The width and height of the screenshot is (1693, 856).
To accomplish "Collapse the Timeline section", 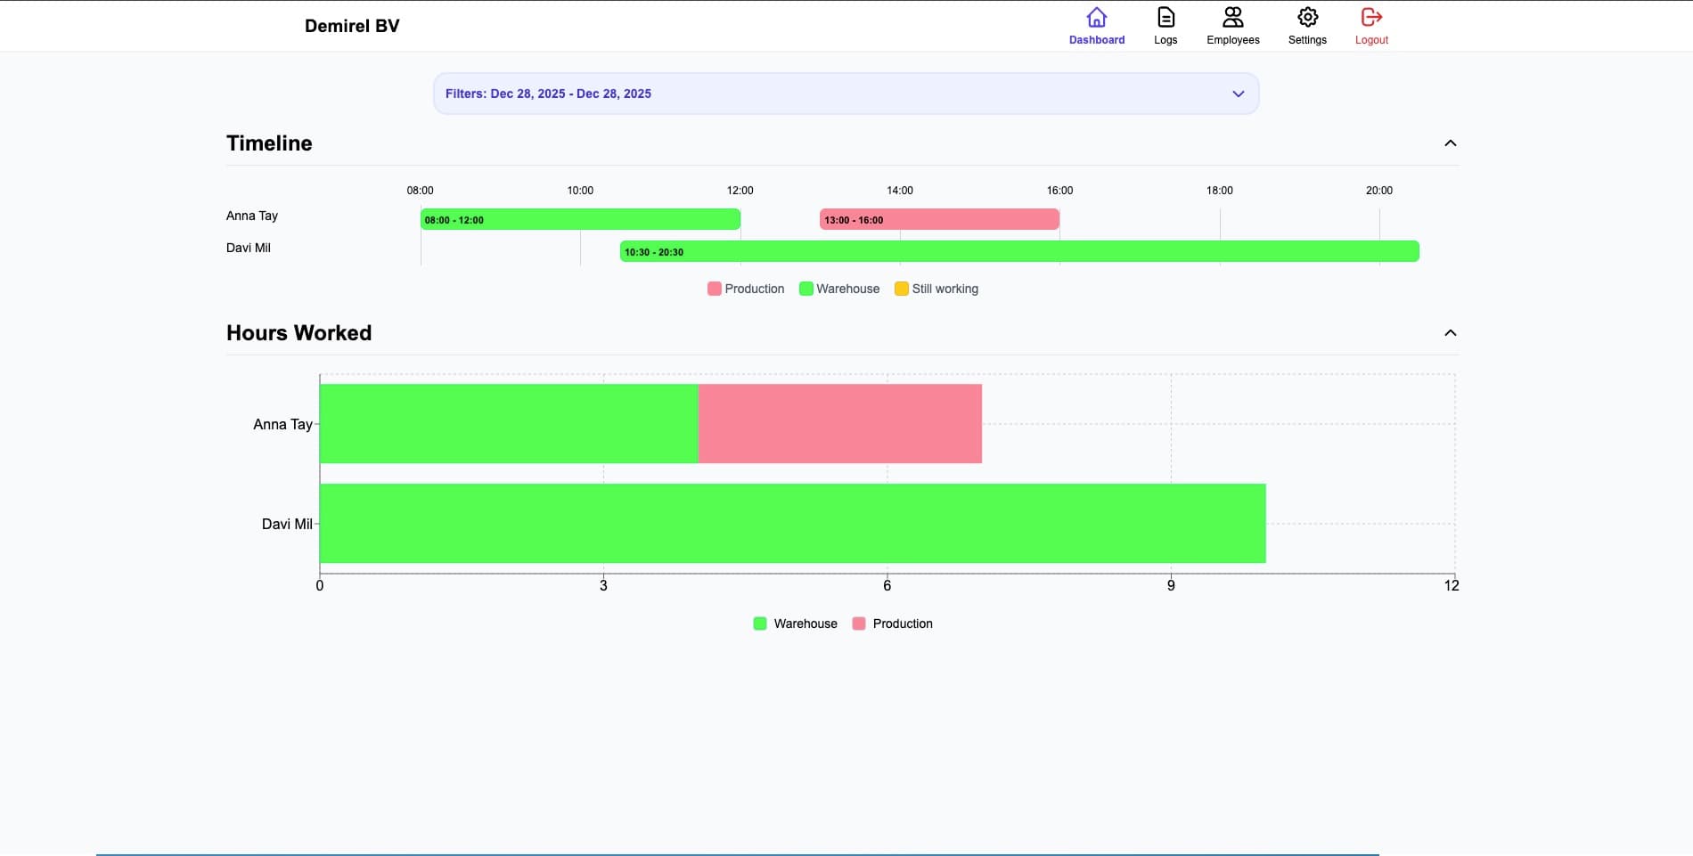I will point(1451,143).
